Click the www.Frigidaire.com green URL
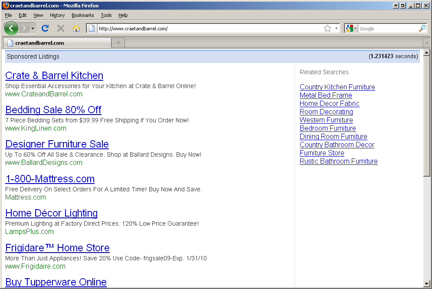The height and width of the screenshot is (289, 432). [35, 266]
